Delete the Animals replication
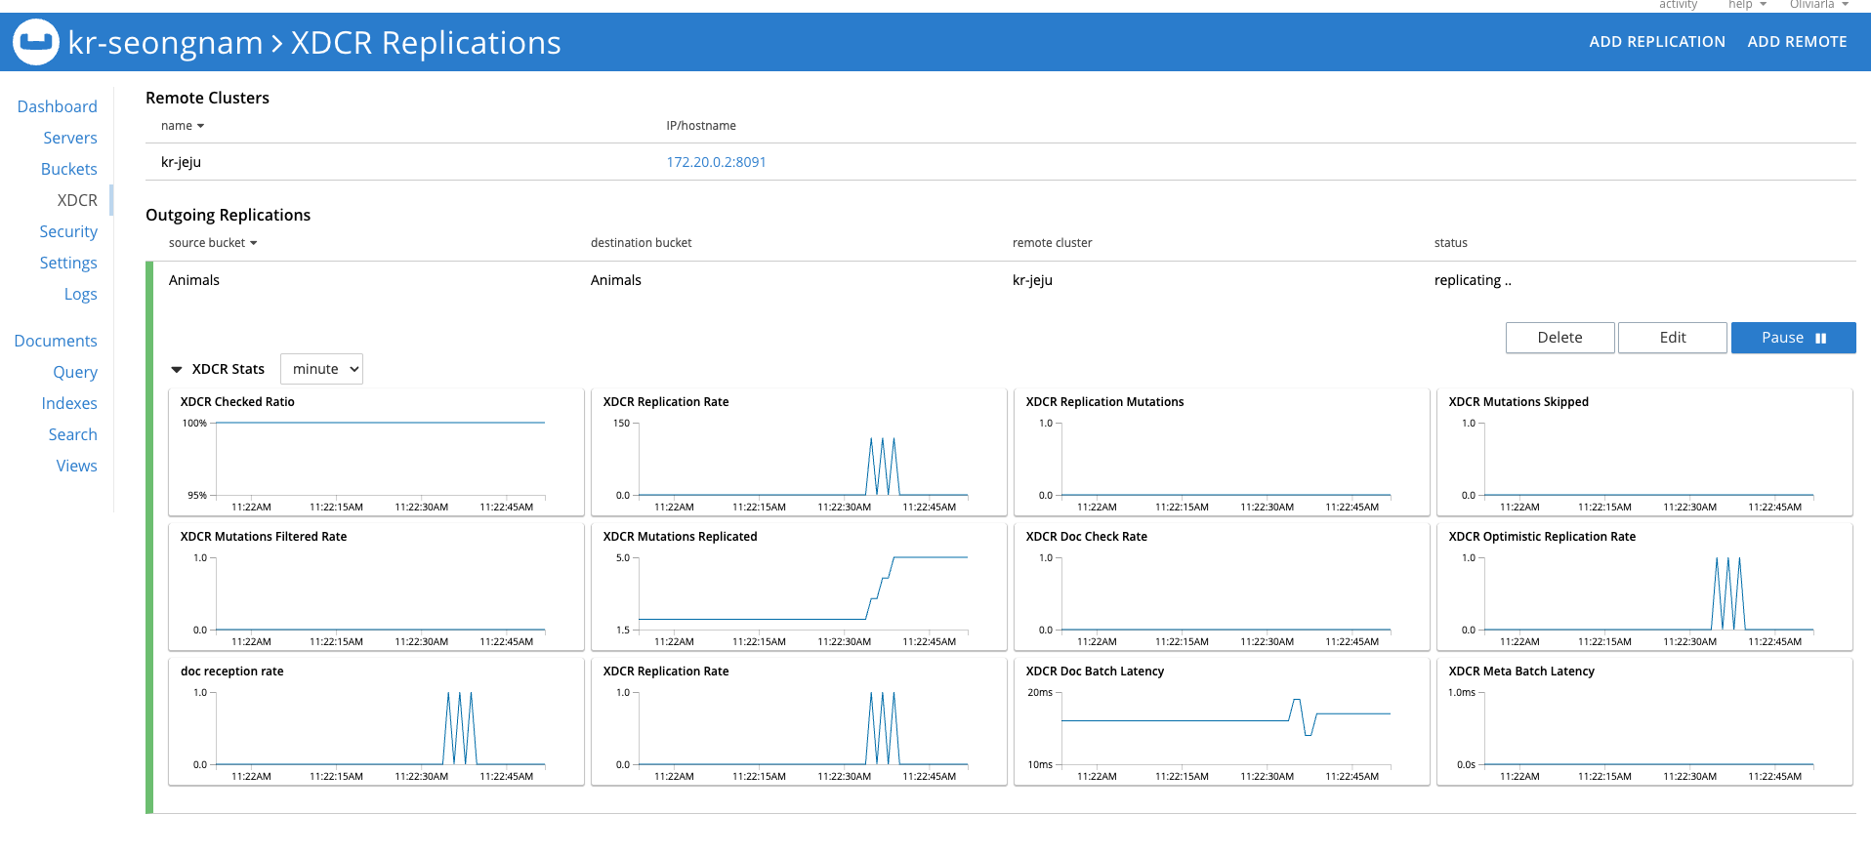The width and height of the screenshot is (1871, 855). tap(1559, 338)
